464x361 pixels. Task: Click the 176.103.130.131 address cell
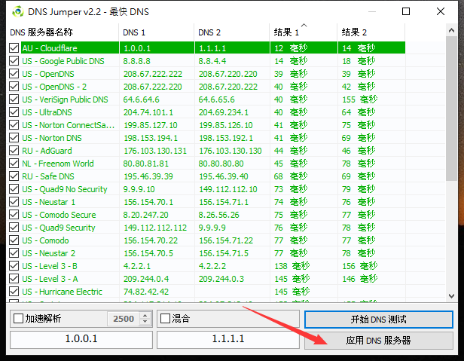155,151
